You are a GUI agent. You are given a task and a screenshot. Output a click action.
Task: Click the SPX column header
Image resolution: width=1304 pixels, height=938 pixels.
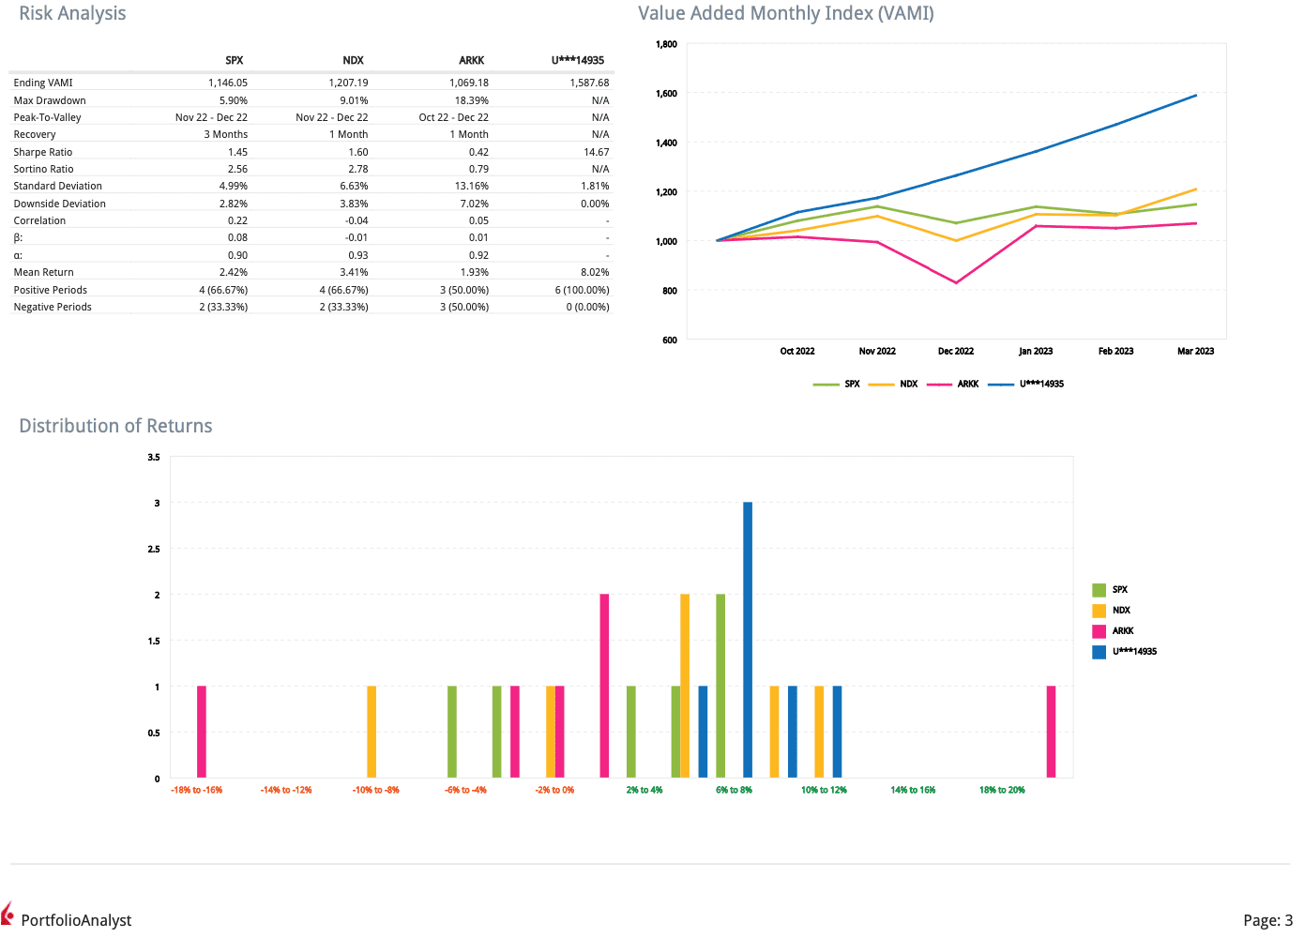tap(235, 60)
